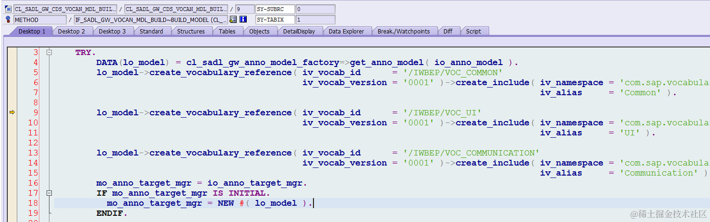Click the IF_SADL_GW_VOCAN_MDL_BUILD~BUILD_MODEL field
710x222 pixels.
(151, 20)
